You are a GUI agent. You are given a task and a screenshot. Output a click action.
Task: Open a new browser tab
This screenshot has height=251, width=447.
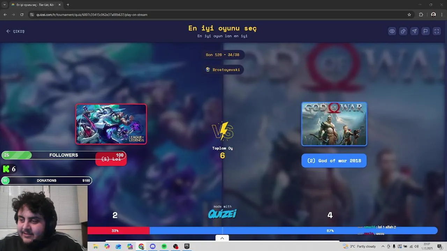[x=68, y=5]
